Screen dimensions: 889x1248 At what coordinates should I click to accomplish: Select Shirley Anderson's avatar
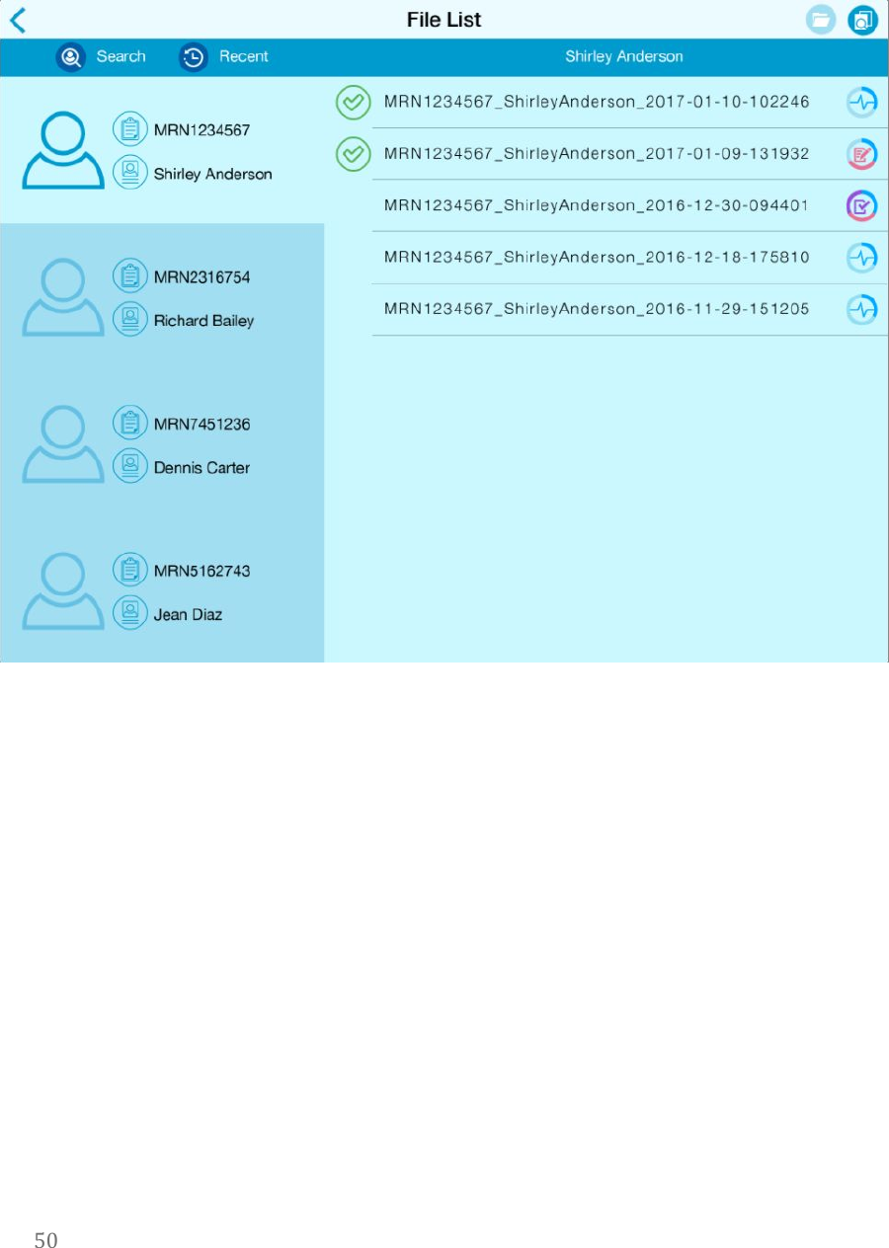[x=63, y=150]
